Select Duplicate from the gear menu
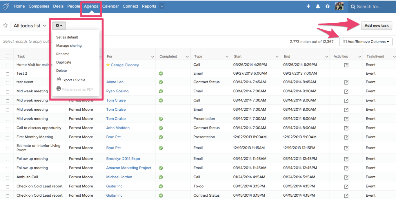 64,62
